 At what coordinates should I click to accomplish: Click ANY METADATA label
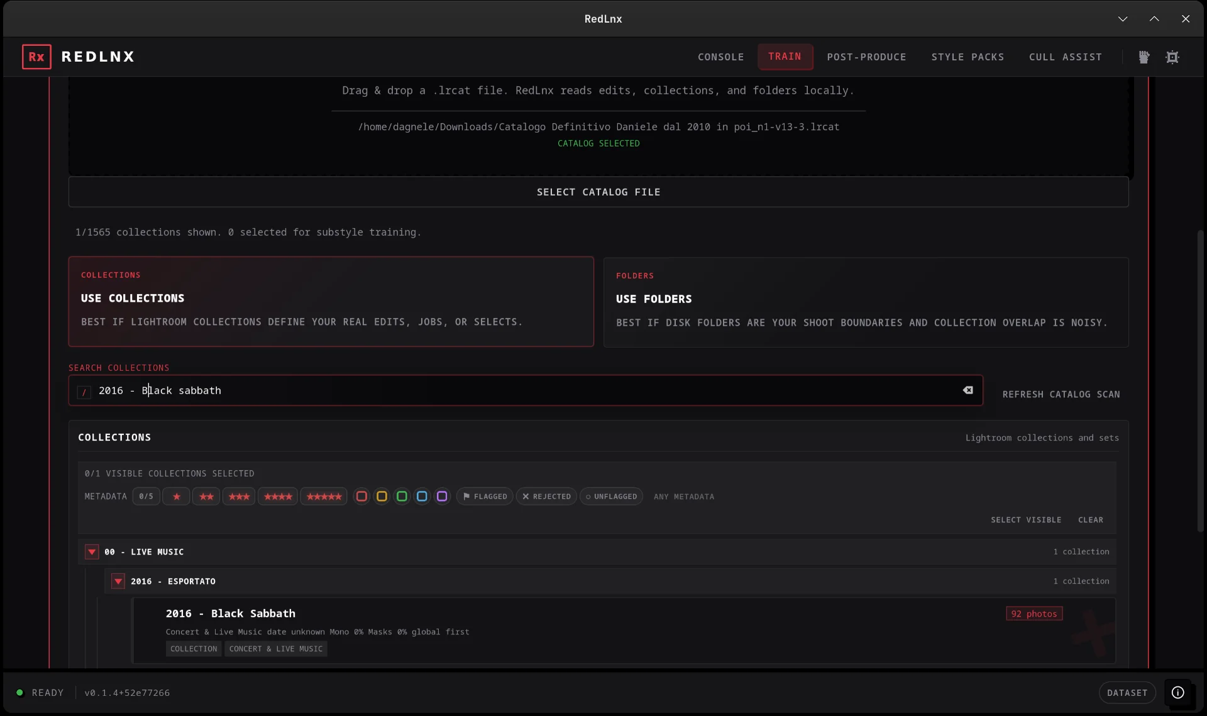coord(684,497)
